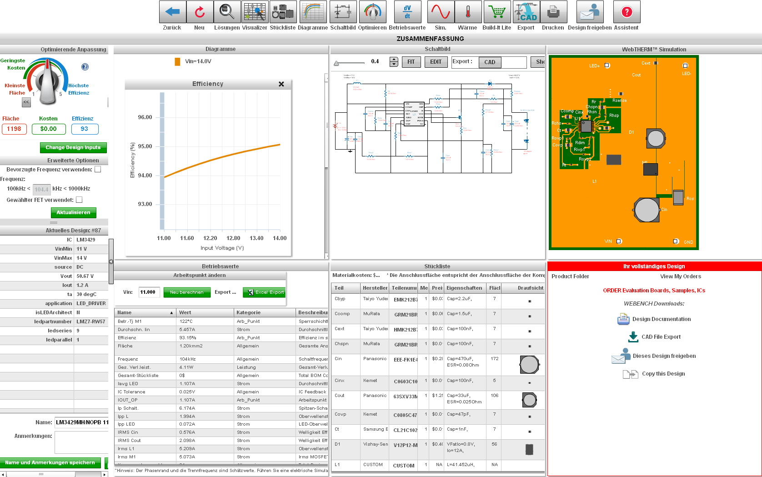The height and width of the screenshot is (477, 762).
Task: Click the Neu berechnen button
Action: coord(187,292)
